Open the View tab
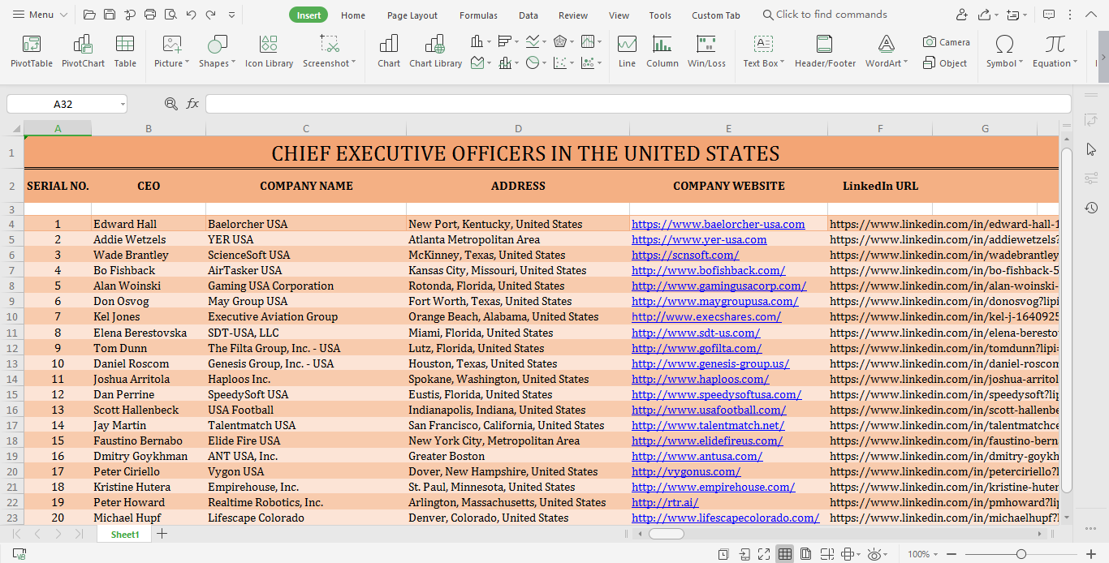Viewport: 1109px width, 563px height. pos(619,15)
